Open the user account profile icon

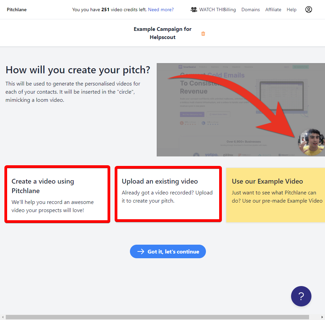pos(308,10)
